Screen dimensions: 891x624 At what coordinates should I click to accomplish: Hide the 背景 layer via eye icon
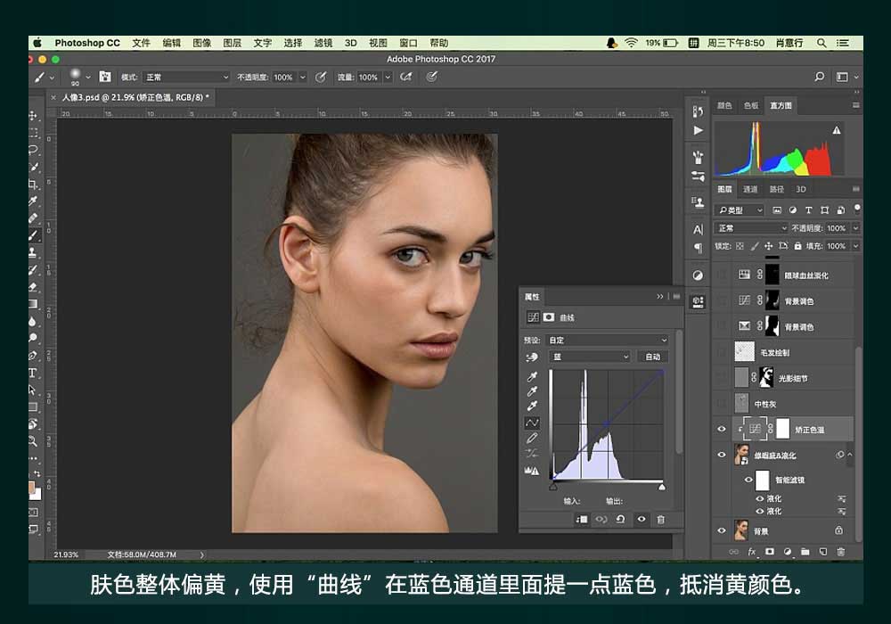(x=722, y=531)
